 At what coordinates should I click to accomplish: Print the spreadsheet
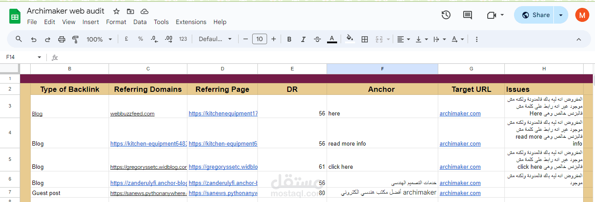(61, 39)
